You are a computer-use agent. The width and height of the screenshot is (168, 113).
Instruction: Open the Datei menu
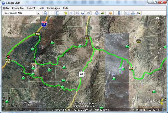[6, 8]
